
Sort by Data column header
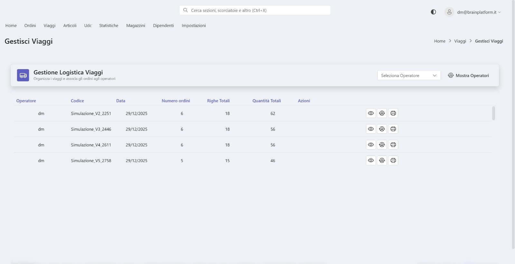[121, 101]
